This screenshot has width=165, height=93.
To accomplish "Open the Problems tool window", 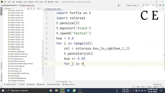I will (31, 84).
